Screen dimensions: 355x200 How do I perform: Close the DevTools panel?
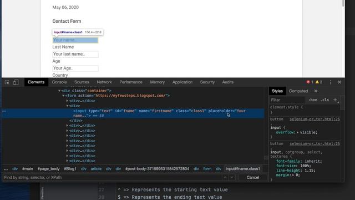pos(339,82)
